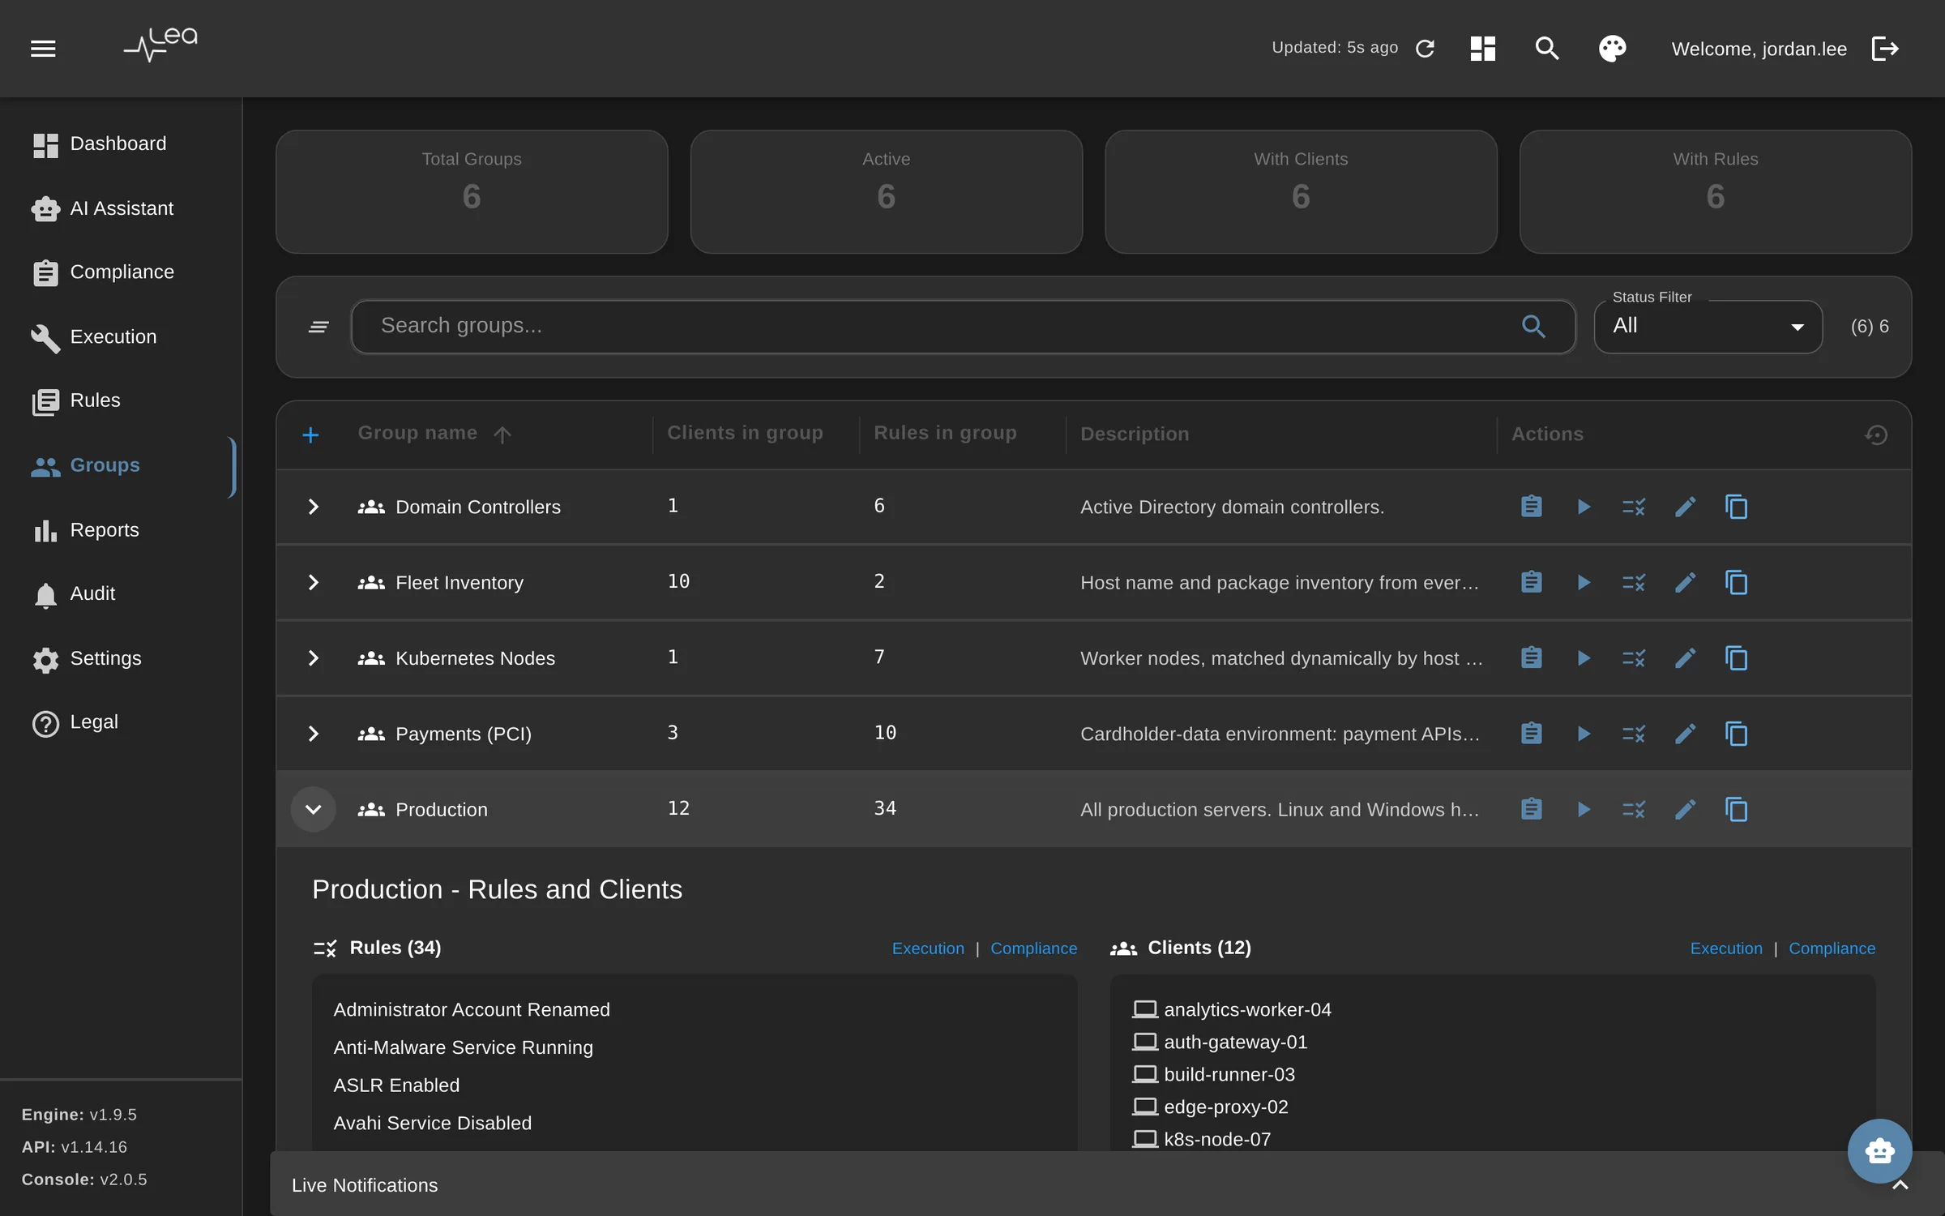
Task: Open compliance report for Domain Controllers
Action: coord(1531,507)
